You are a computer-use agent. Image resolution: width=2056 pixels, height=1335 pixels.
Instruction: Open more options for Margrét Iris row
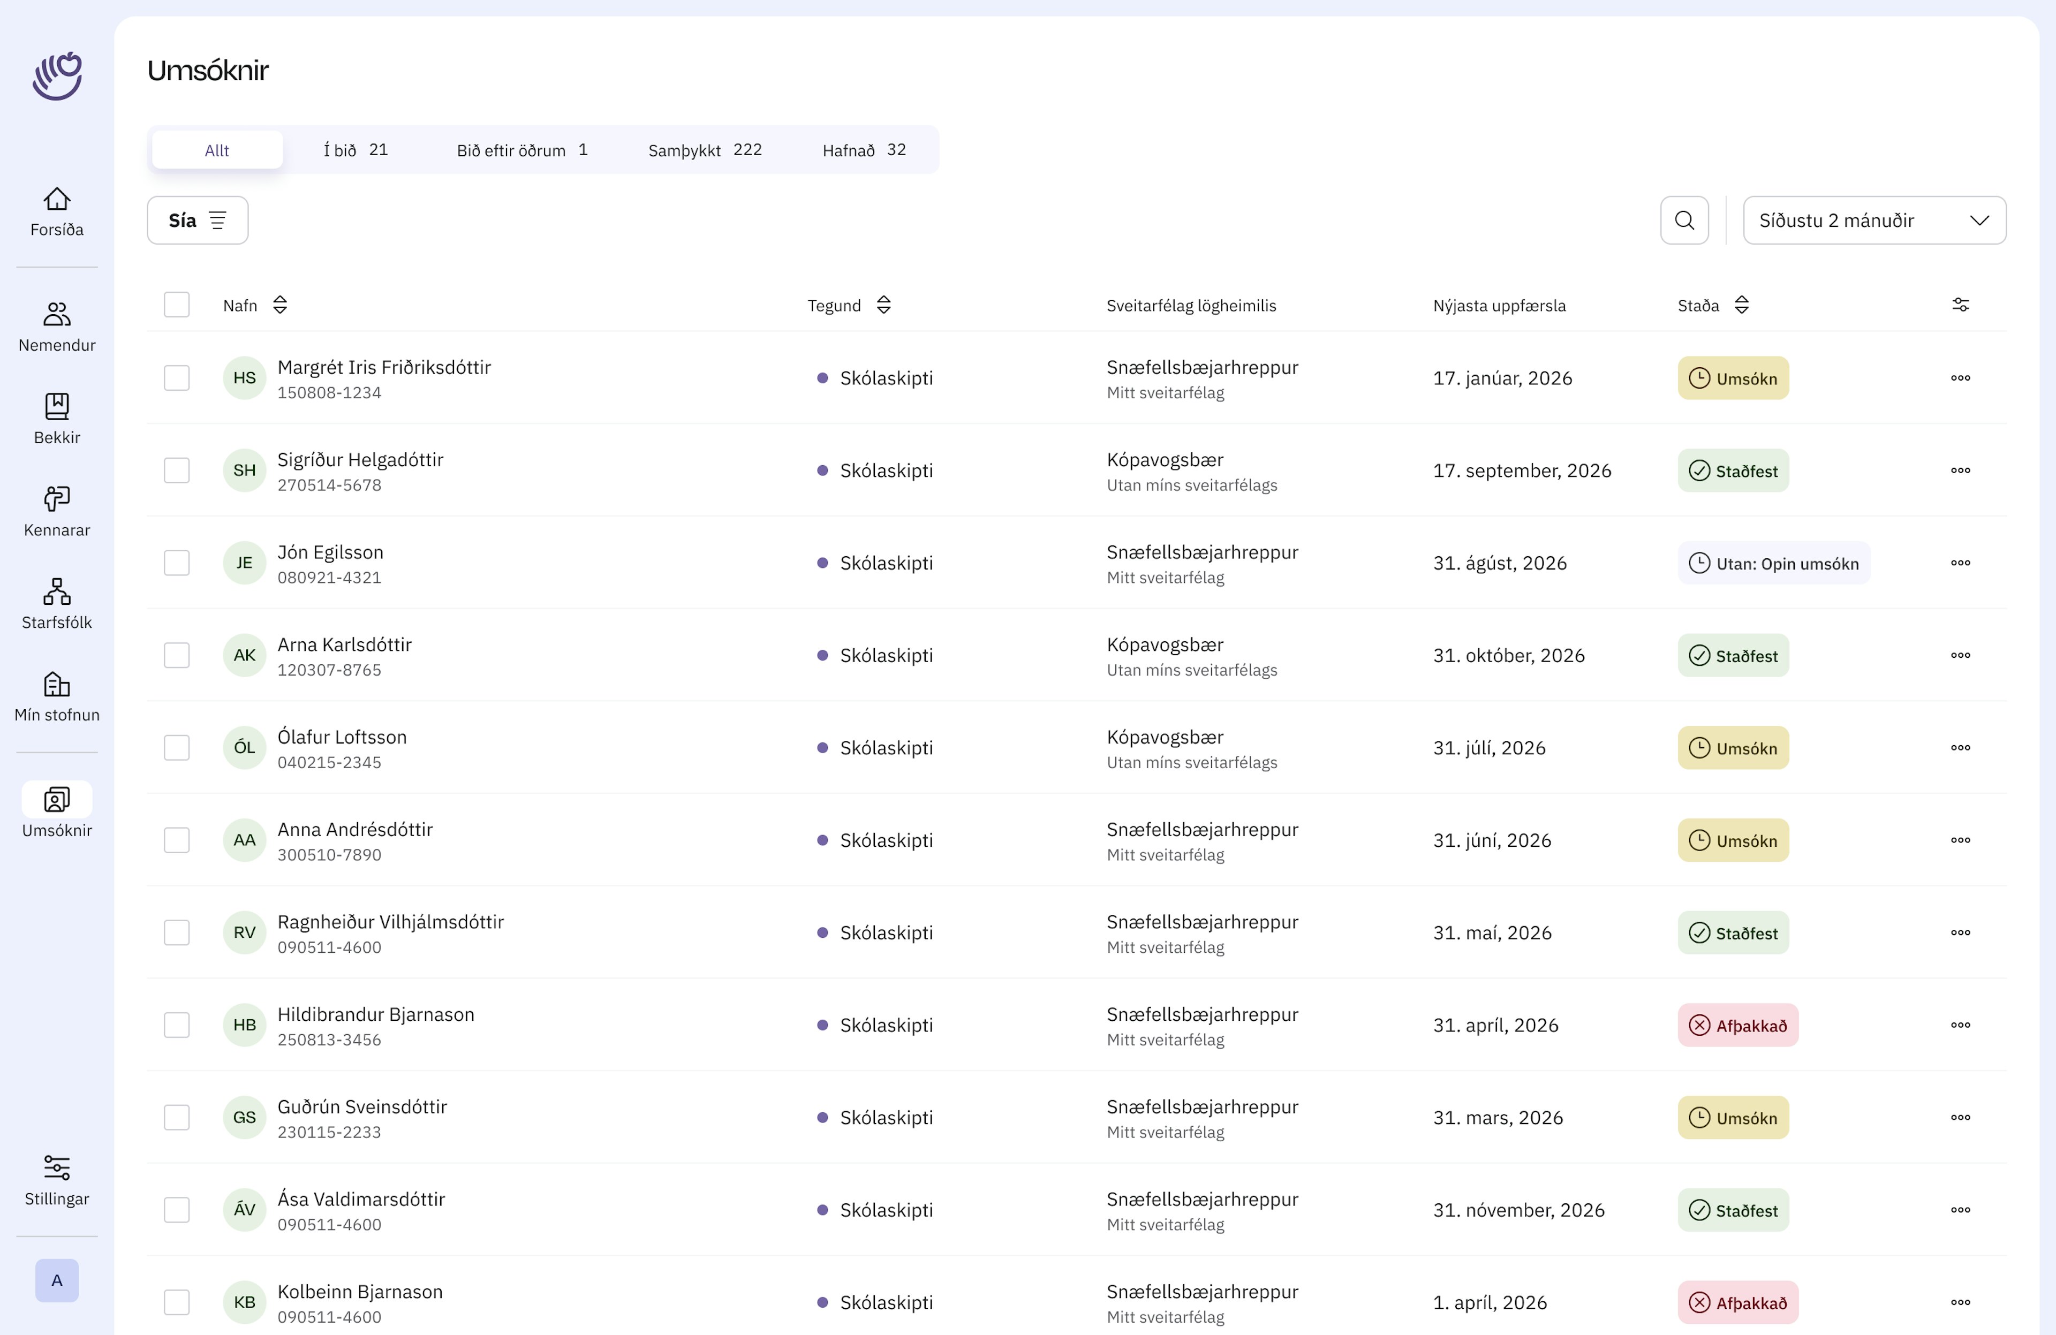click(x=1960, y=378)
